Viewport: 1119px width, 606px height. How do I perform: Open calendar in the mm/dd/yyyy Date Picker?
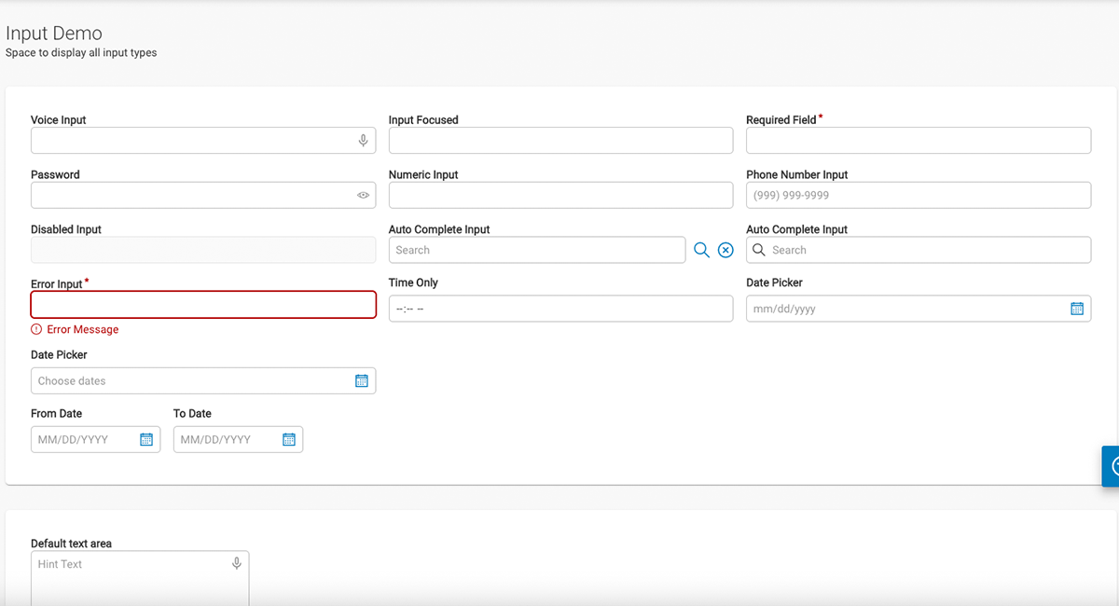pyautogui.click(x=1077, y=309)
